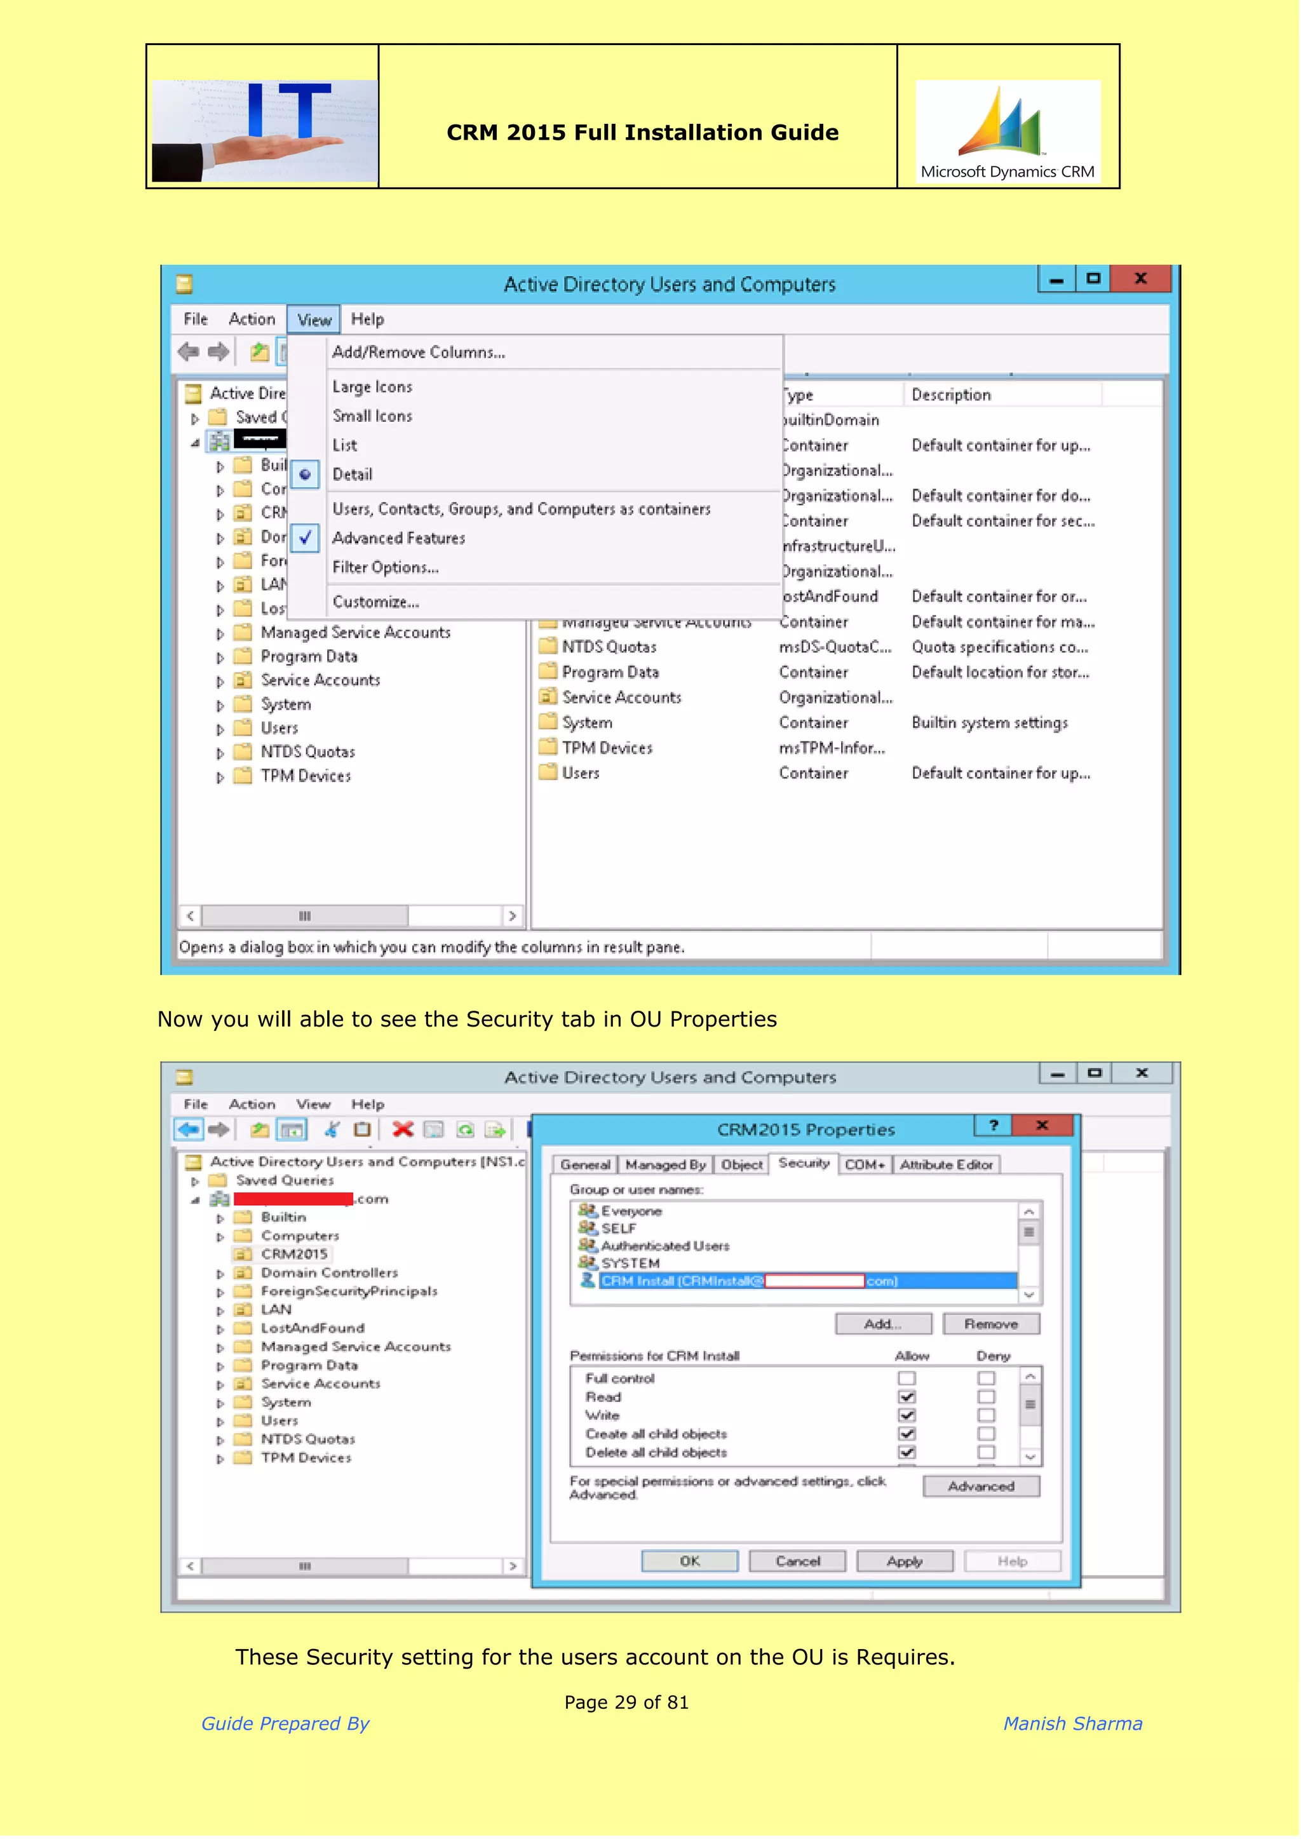The width and height of the screenshot is (1301, 1839).
Task: Click the green Refresh toolbar icon
Action: 464,1130
